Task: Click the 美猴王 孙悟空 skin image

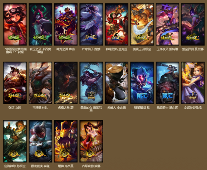Action: pyautogui.click(x=142, y=24)
